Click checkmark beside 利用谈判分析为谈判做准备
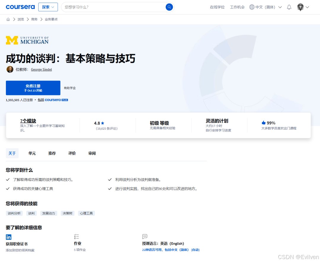The width and height of the screenshot is (320, 262). (x=110, y=180)
